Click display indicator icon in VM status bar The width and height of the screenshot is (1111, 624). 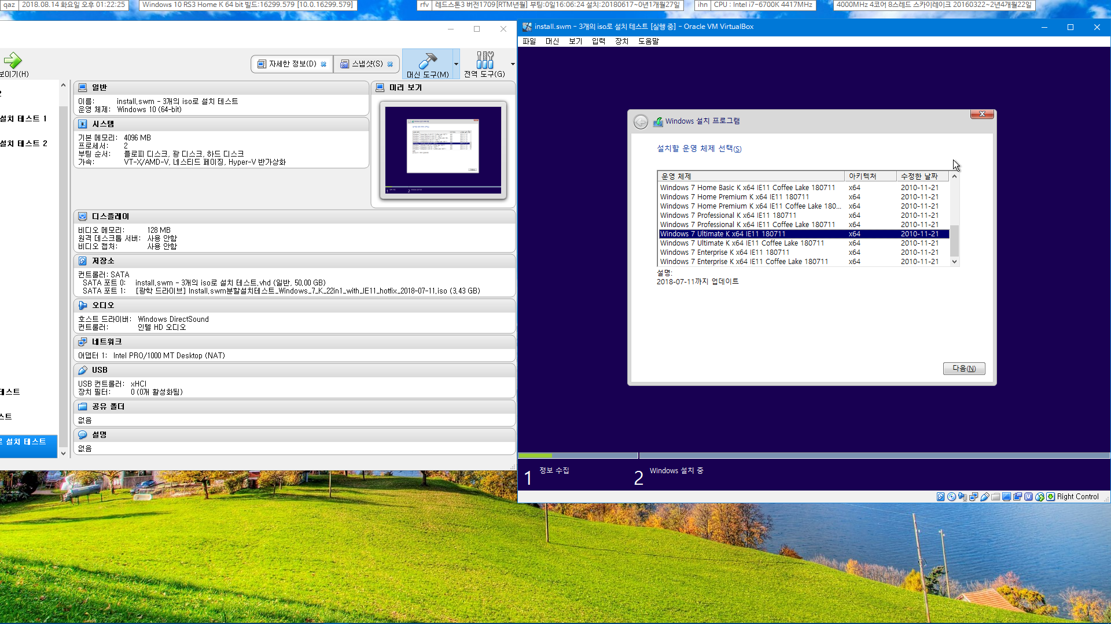tap(1006, 497)
